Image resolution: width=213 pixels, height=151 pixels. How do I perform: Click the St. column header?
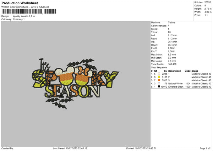[x=165, y=71]
